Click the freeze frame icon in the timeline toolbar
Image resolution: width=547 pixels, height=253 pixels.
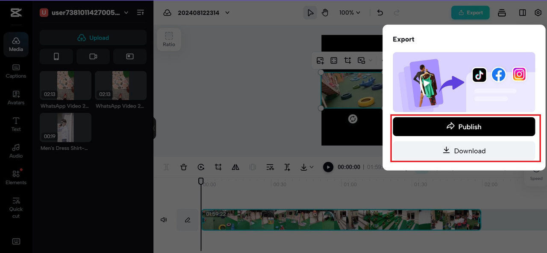(253, 167)
